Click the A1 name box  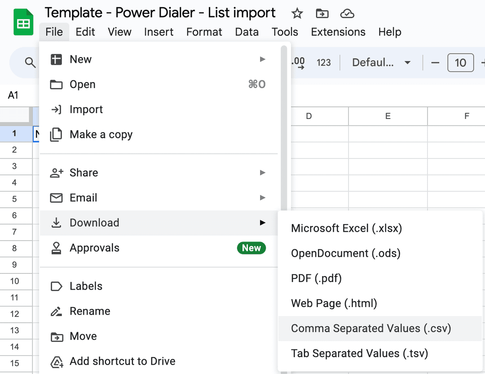click(x=13, y=95)
